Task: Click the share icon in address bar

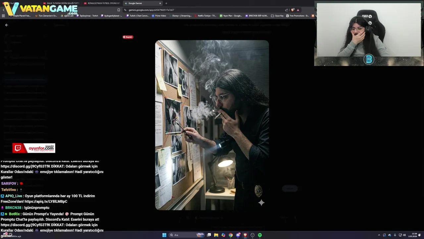Action: coord(287,10)
